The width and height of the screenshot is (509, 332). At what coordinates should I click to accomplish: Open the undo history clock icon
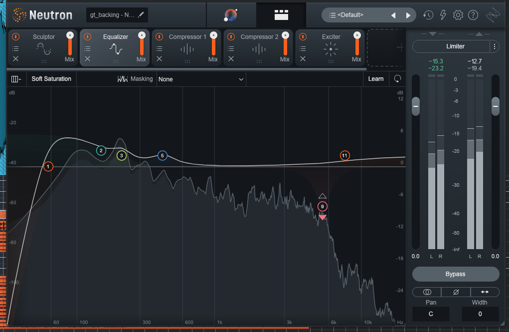coord(428,15)
